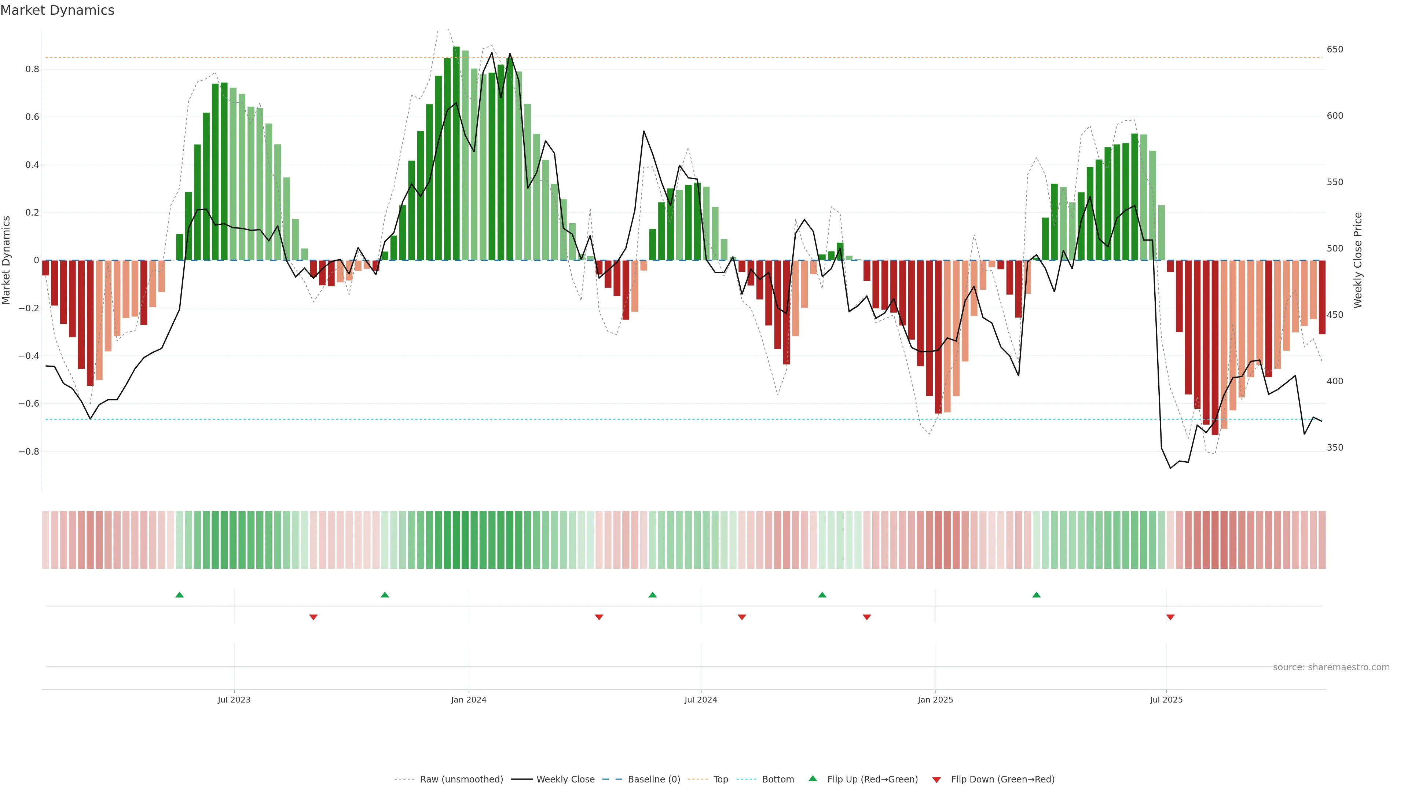1408x792 pixels.
Task: Click the source: sharemaestro.com text
Action: coord(1331,667)
